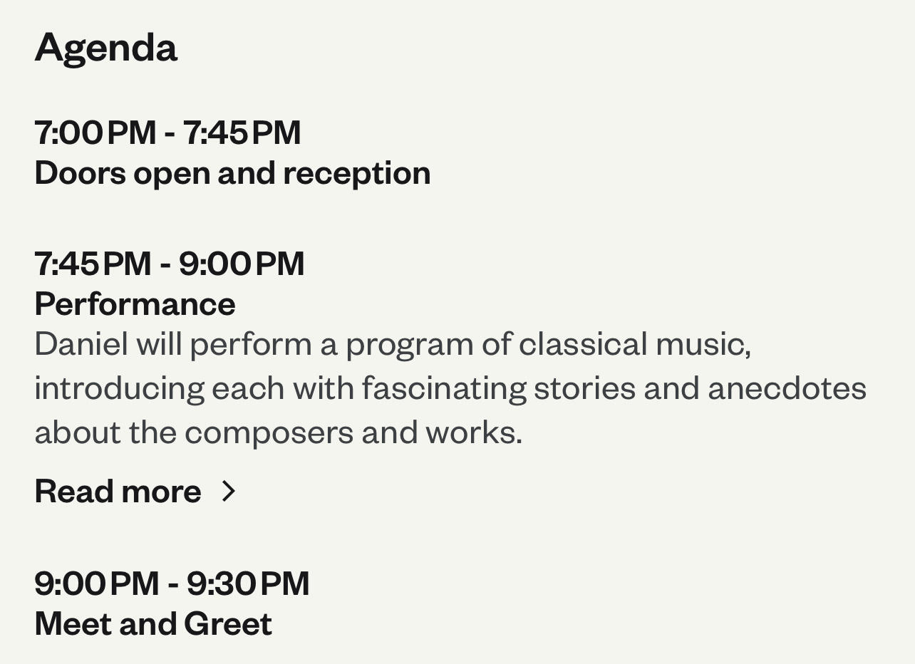Image resolution: width=915 pixels, height=664 pixels.
Task: Click the word anecdotes in the description
Action: [x=787, y=388]
